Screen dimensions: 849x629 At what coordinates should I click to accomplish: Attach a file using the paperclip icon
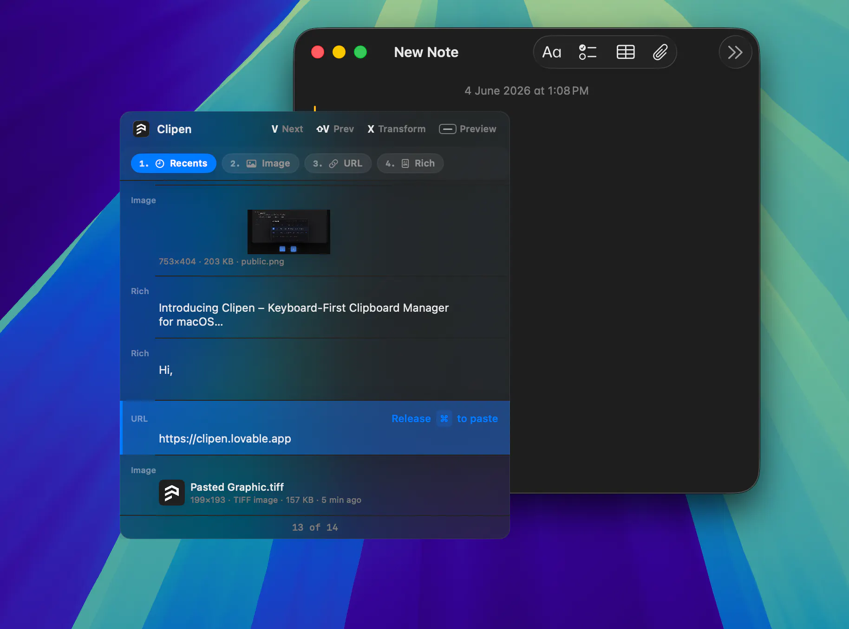point(660,52)
